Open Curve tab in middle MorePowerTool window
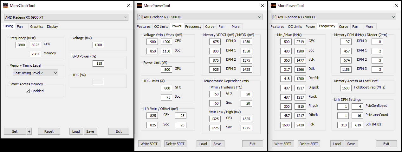Screen dimensions: 402x152 click(210, 27)
